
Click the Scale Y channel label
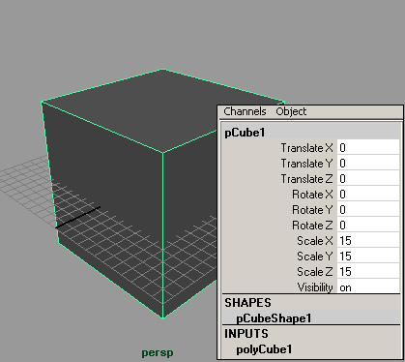point(315,256)
